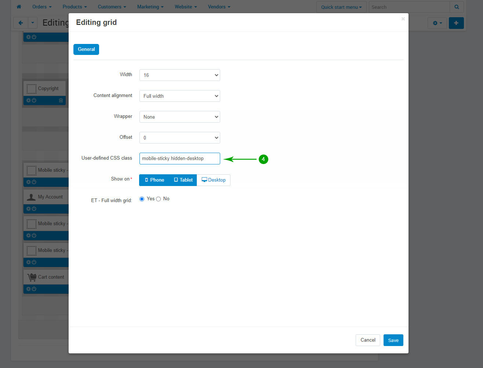Screen dimensions: 483x368
Task: Click the search magnifier icon button
Action: (x=457, y=7)
